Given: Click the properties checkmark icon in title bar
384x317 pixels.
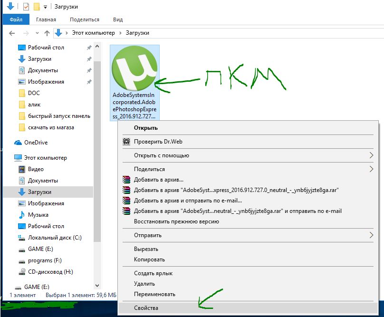Looking at the screenshot, I should [x=26, y=7].
